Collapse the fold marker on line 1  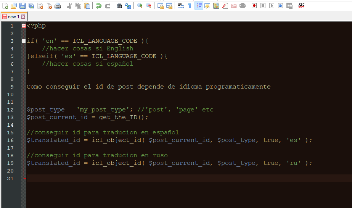24,26
